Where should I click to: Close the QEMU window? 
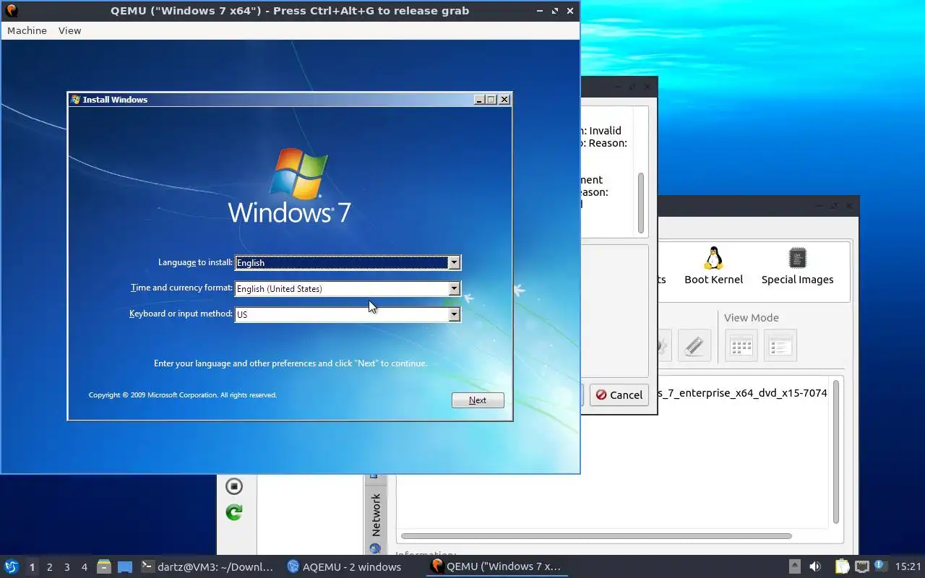coord(570,11)
